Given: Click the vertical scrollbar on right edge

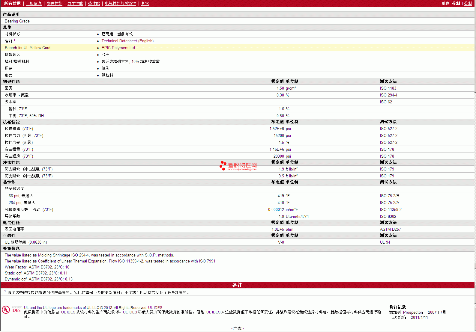Looking at the screenshot, I should 475,150.
